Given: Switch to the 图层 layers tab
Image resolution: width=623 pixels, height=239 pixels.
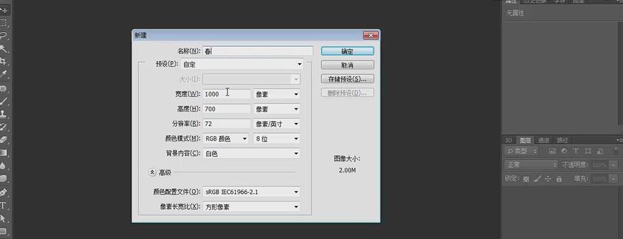Looking at the screenshot, I should click(525, 140).
